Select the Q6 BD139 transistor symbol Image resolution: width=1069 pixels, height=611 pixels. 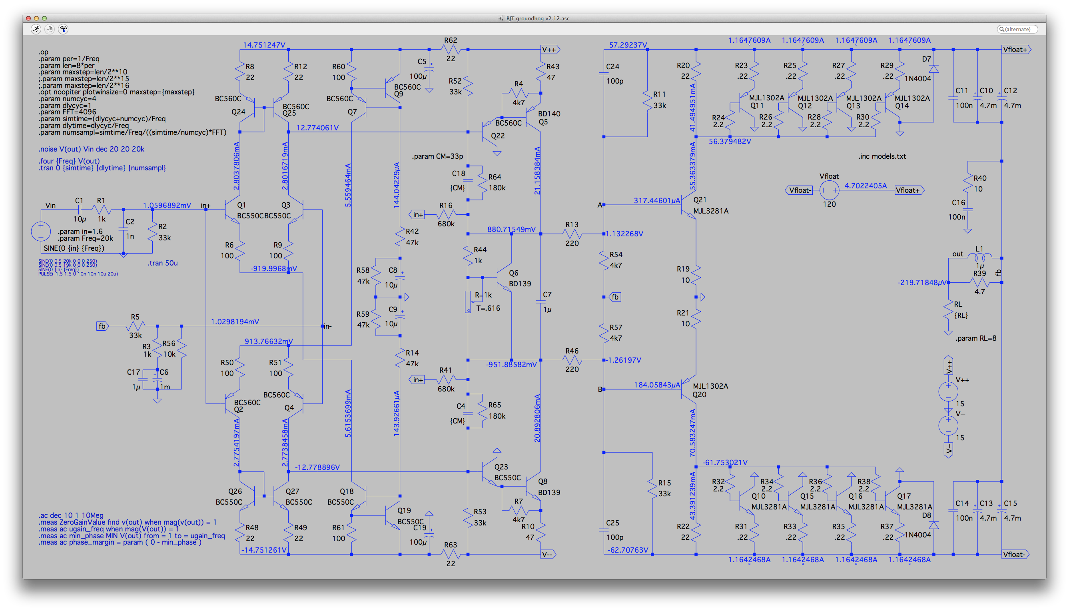504,278
